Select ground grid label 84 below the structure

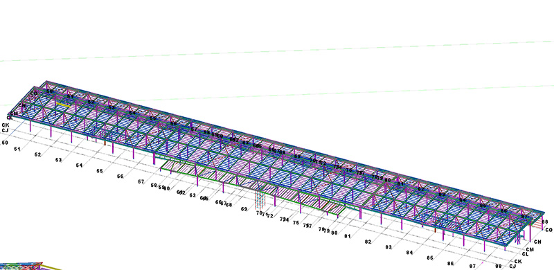coord(409,252)
